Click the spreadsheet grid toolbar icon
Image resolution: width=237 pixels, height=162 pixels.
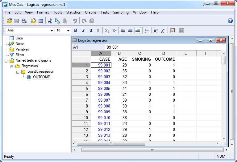pyautogui.click(x=41, y=21)
